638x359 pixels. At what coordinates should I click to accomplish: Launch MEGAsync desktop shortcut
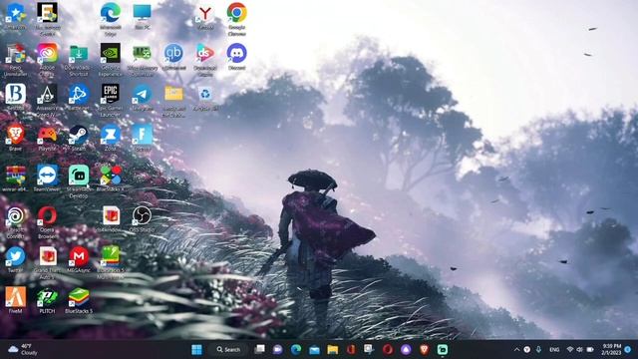coord(79,256)
